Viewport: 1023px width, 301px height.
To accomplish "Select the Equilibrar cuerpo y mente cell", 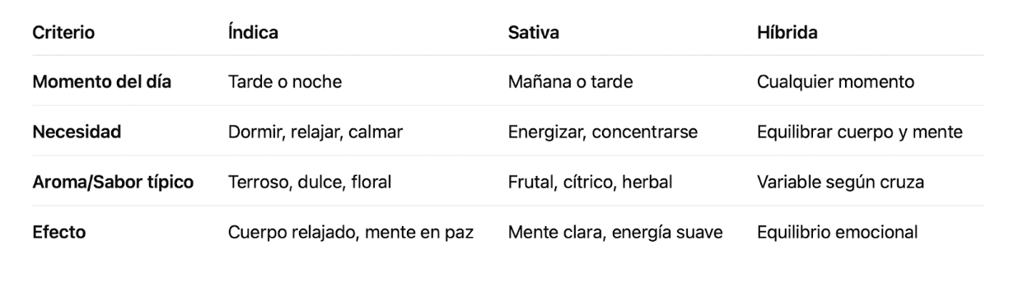I will pos(860,132).
